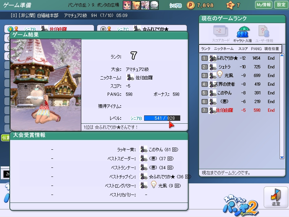Open the 設定 settings button
This screenshot has height=217, width=289.
coord(281,5)
